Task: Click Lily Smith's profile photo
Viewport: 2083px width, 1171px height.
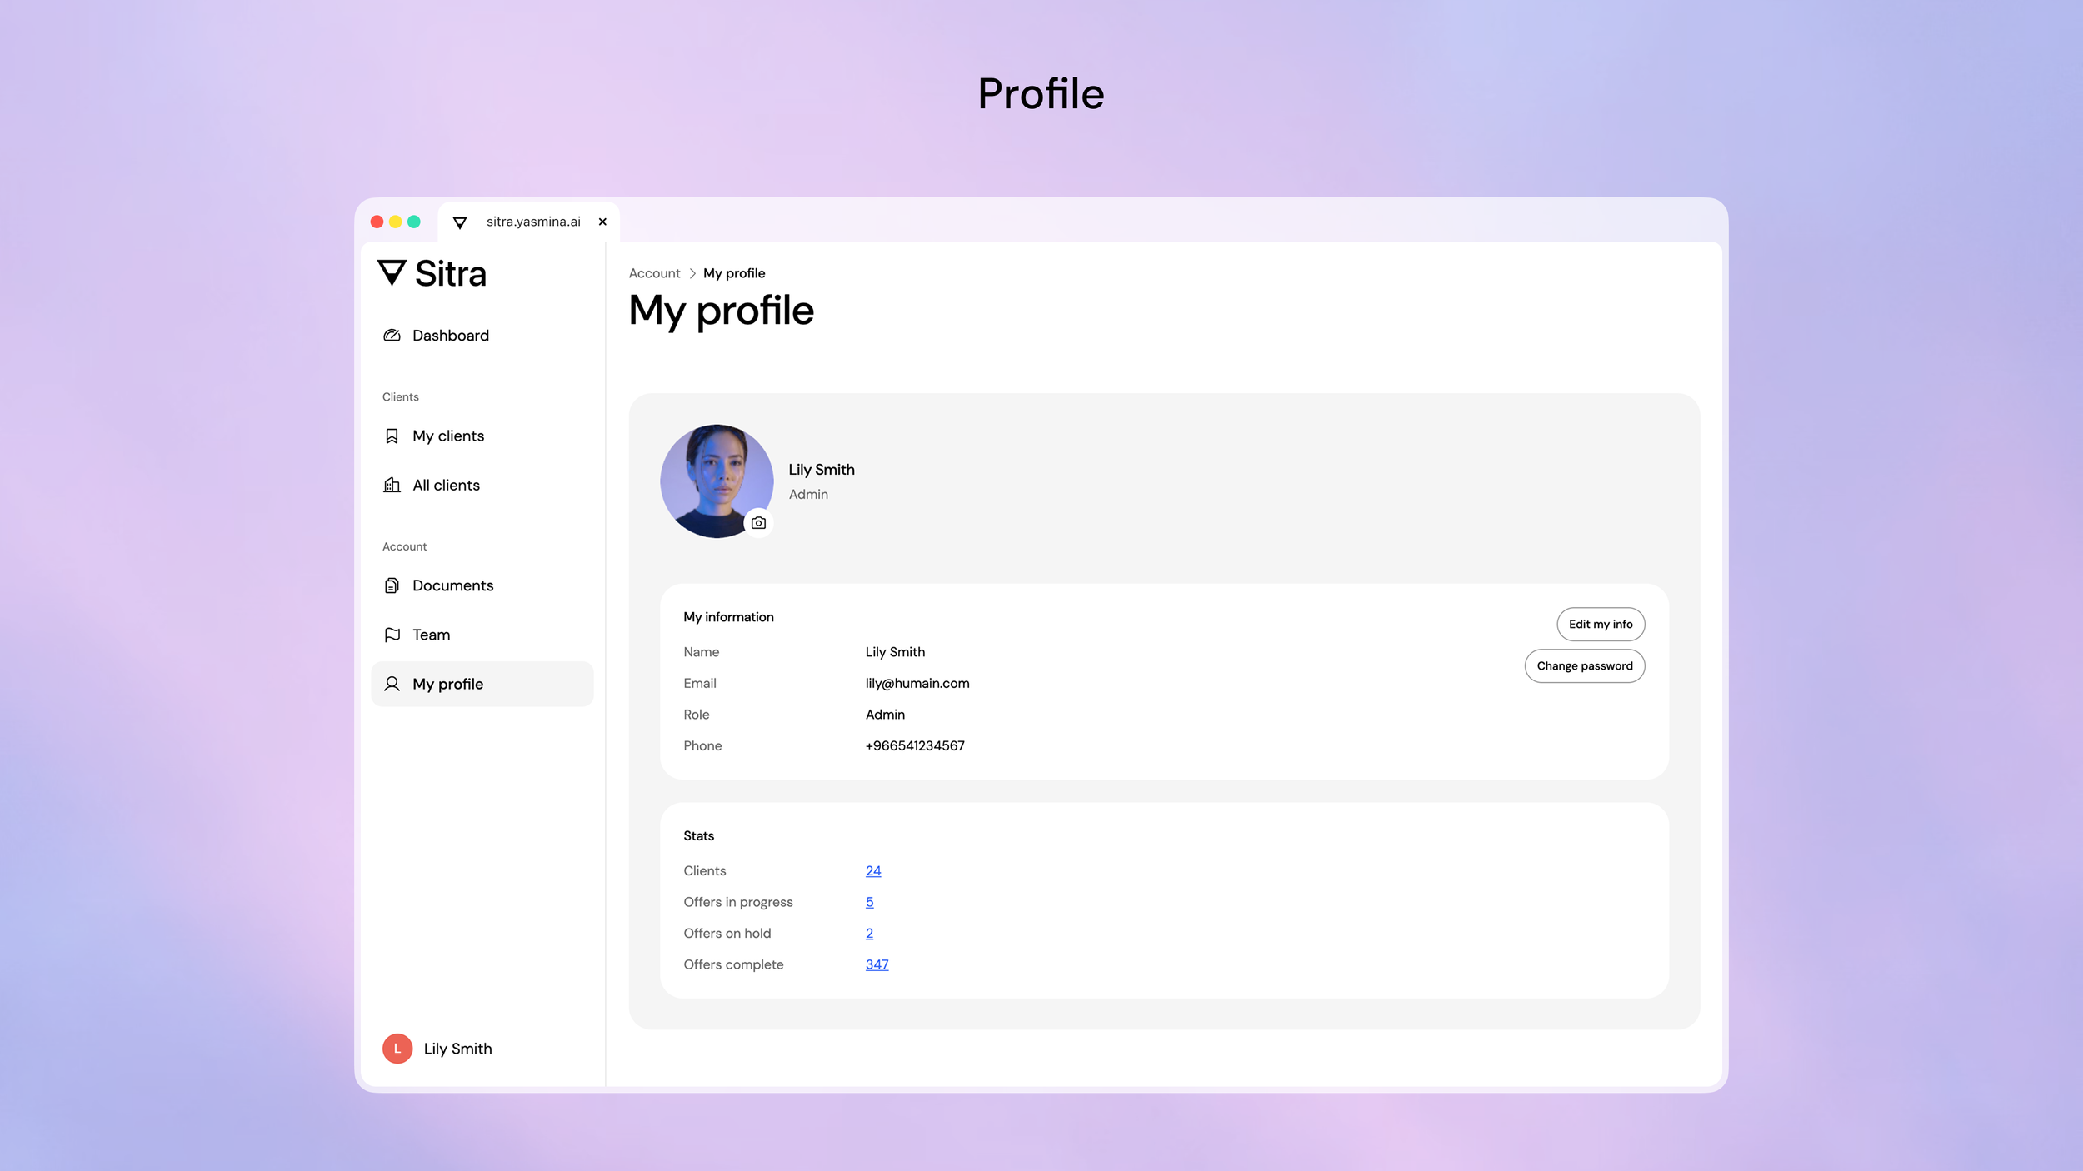Action: click(717, 481)
